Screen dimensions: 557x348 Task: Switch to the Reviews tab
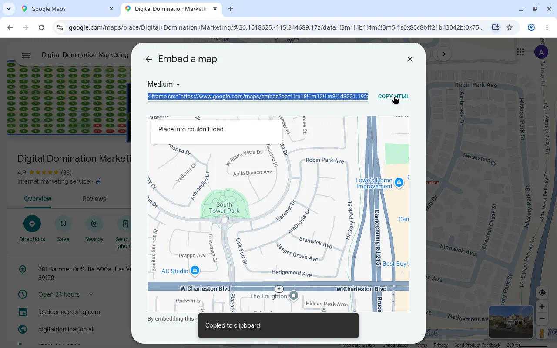94,199
